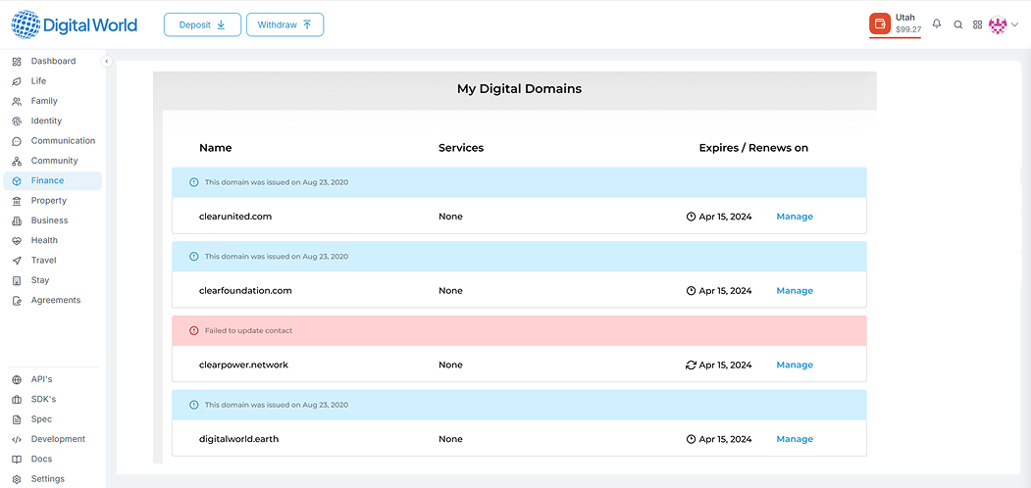This screenshot has height=488, width=1031.
Task: Click the Digital World globe logo
Action: click(x=25, y=24)
